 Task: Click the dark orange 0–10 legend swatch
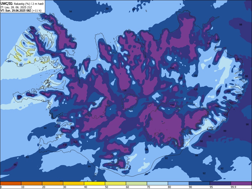11,183
